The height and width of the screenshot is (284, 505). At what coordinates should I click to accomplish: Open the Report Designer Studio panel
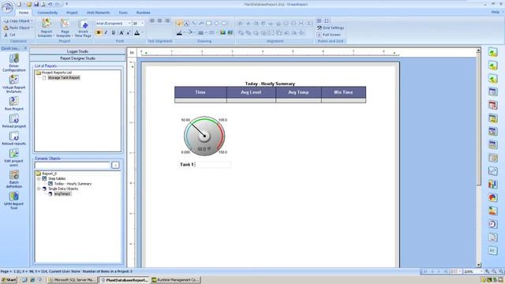tap(77, 58)
